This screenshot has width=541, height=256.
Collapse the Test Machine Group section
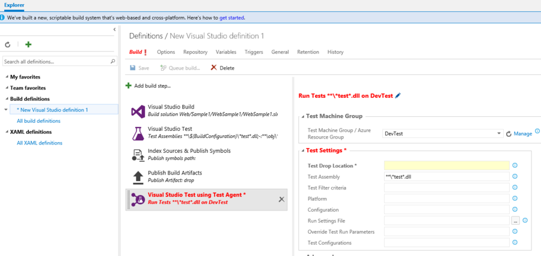click(x=304, y=116)
